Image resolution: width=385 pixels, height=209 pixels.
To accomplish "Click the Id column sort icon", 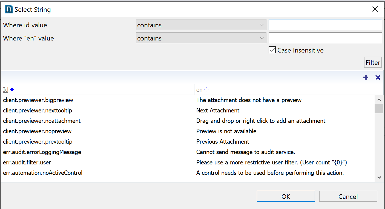I will pyautogui.click(x=12, y=89).
